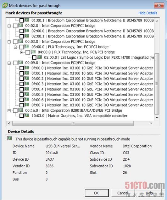Check the 02:00.0 Broadcom NetXtreme checkbox
The width and height of the screenshot is (167, 200).
point(22,31)
